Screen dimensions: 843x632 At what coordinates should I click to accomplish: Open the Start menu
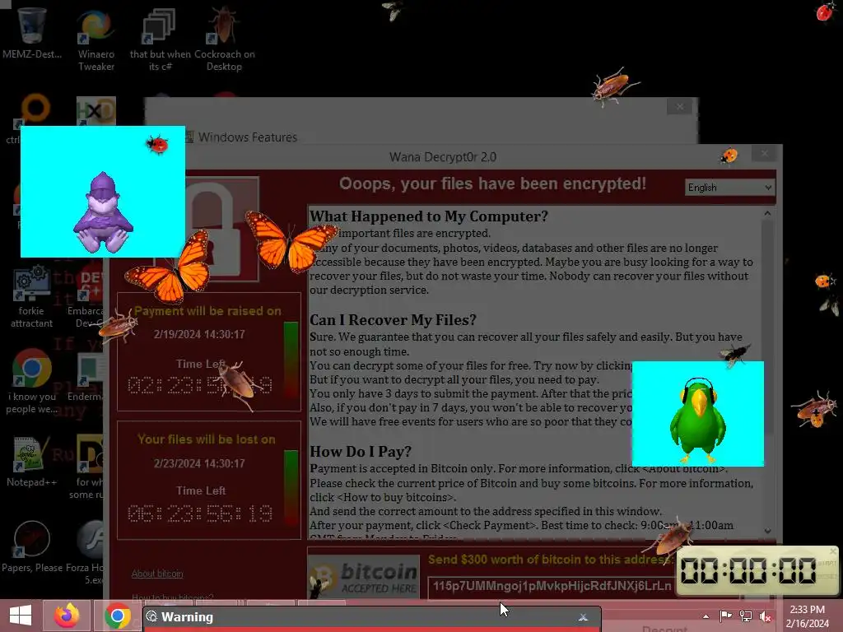[21, 616]
